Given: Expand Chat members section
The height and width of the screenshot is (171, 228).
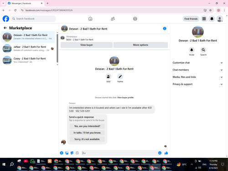Looking at the screenshot, I should point(198,70).
